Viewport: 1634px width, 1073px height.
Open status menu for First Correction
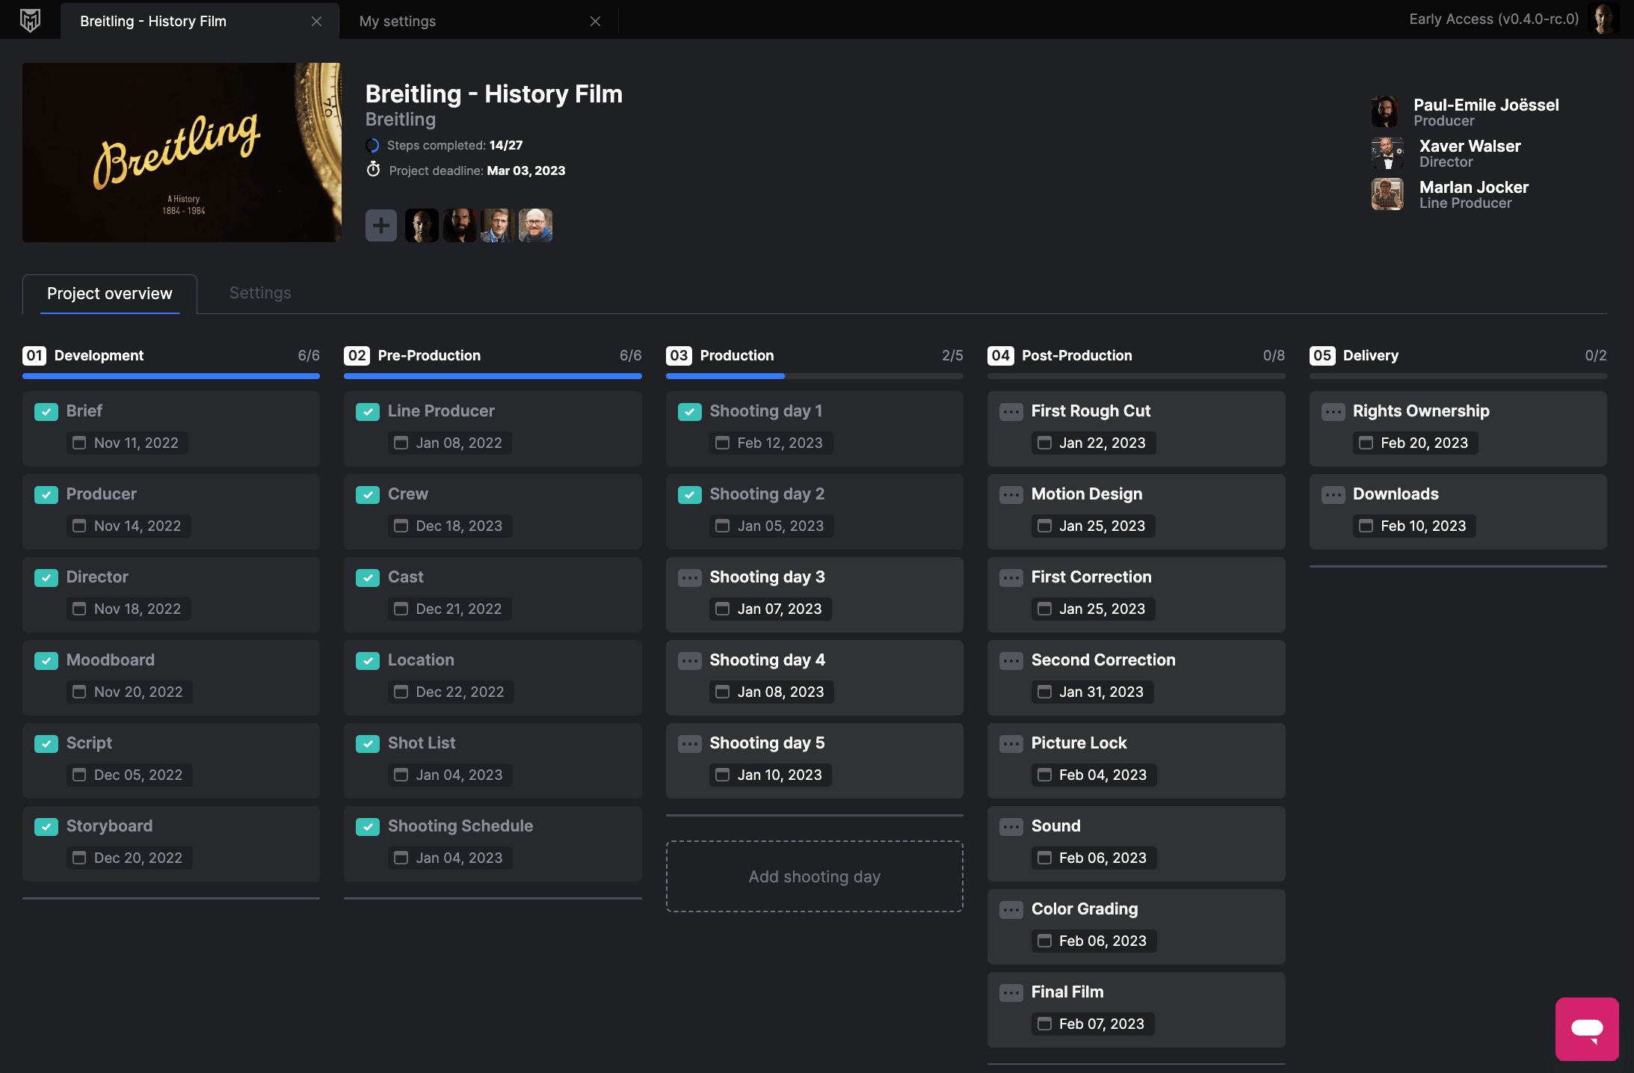(x=1011, y=578)
